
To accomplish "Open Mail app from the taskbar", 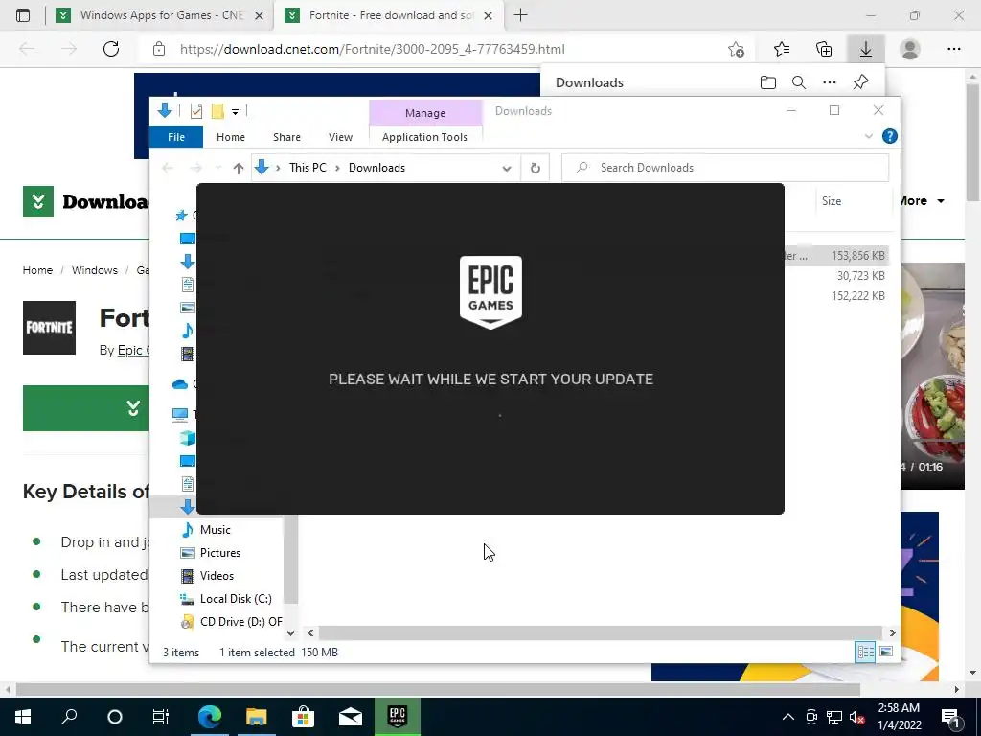I will (351, 717).
